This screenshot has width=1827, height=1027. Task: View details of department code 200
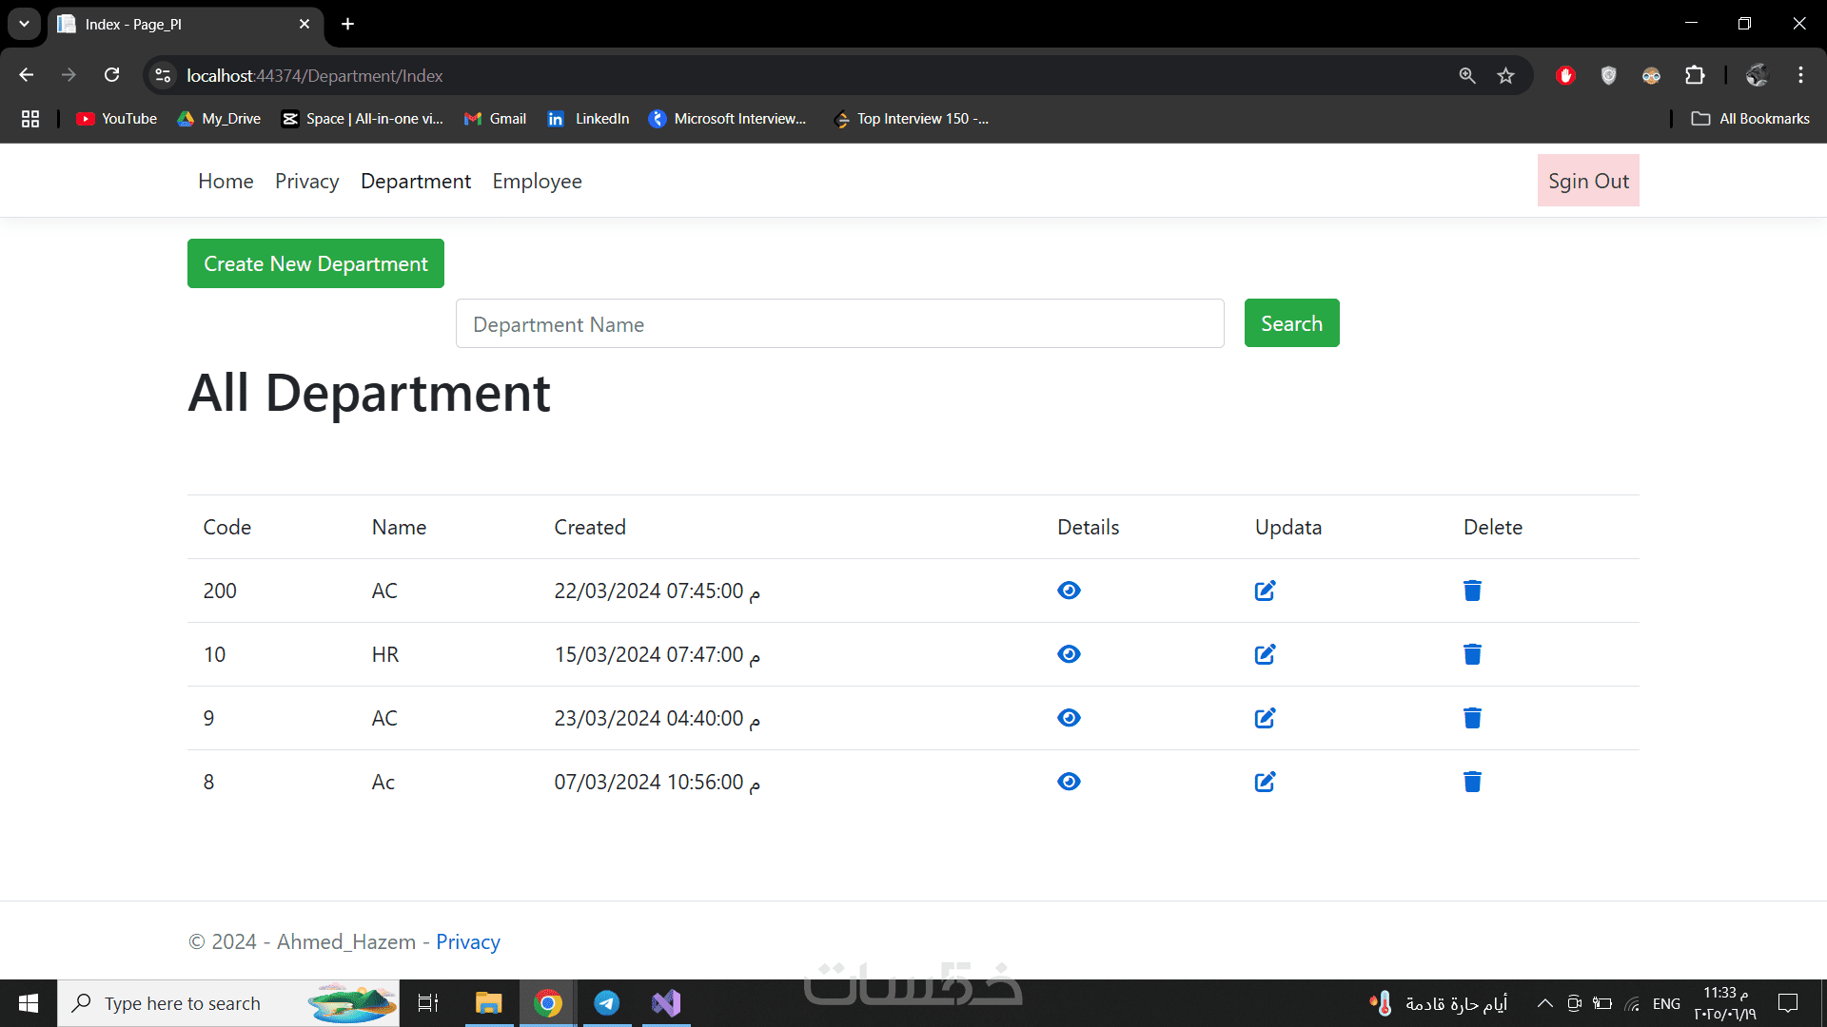point(1069,591)
